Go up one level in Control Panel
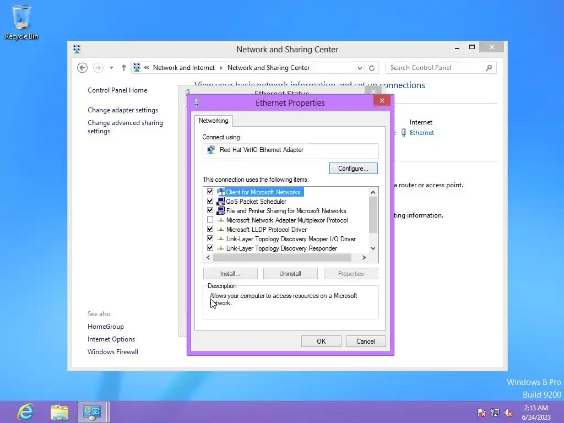The height and width of the screenshot is (423, 564). [x=124, y=68]
